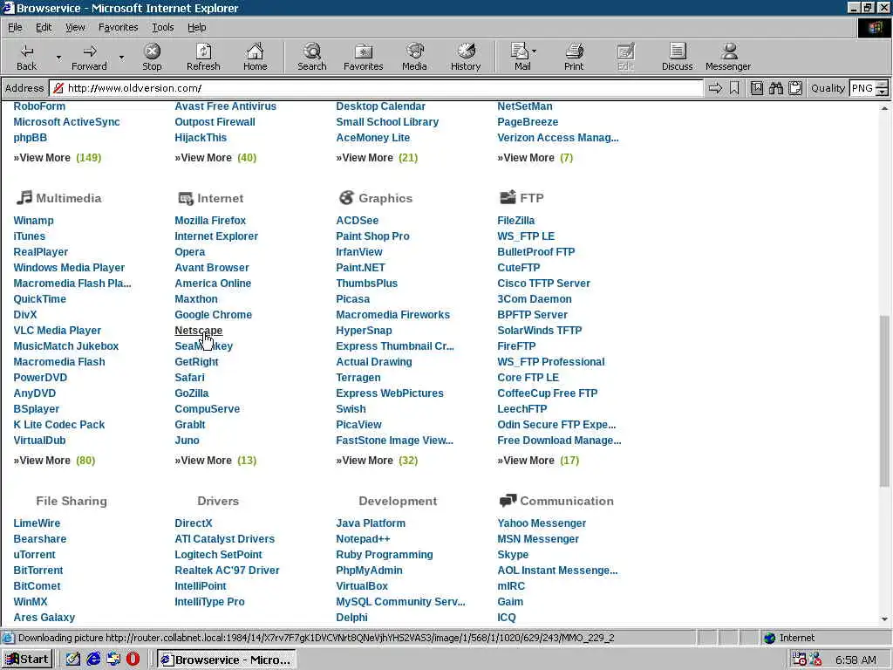This screenshot has height=670, width=893.
Task: Click the vertical scrollbar thumb
Action: (884, 400)
